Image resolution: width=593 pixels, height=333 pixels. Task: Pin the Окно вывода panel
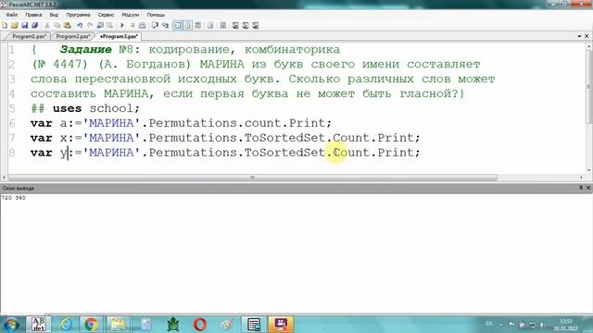tap(581, 188)
